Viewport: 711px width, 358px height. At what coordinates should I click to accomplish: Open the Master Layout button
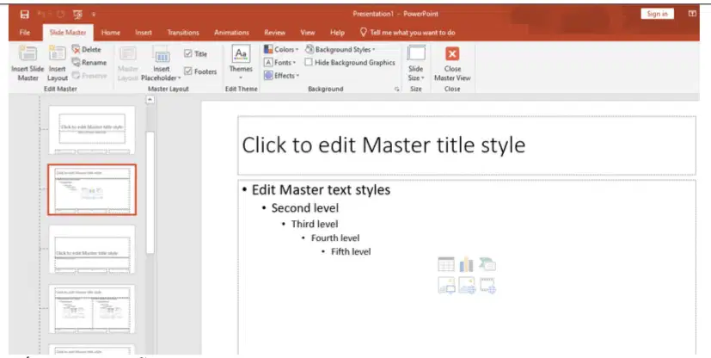tap(127, 64)
